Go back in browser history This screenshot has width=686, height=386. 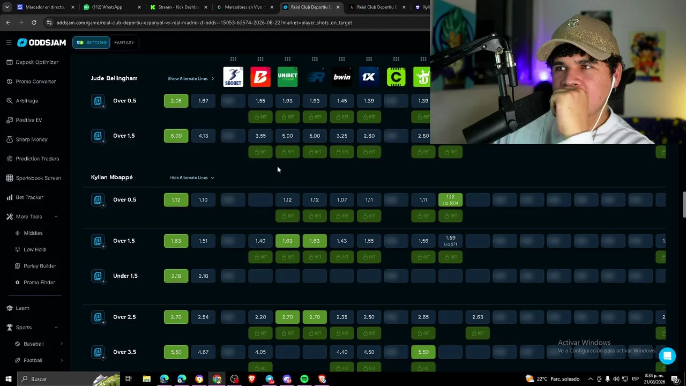coord(8,23)
